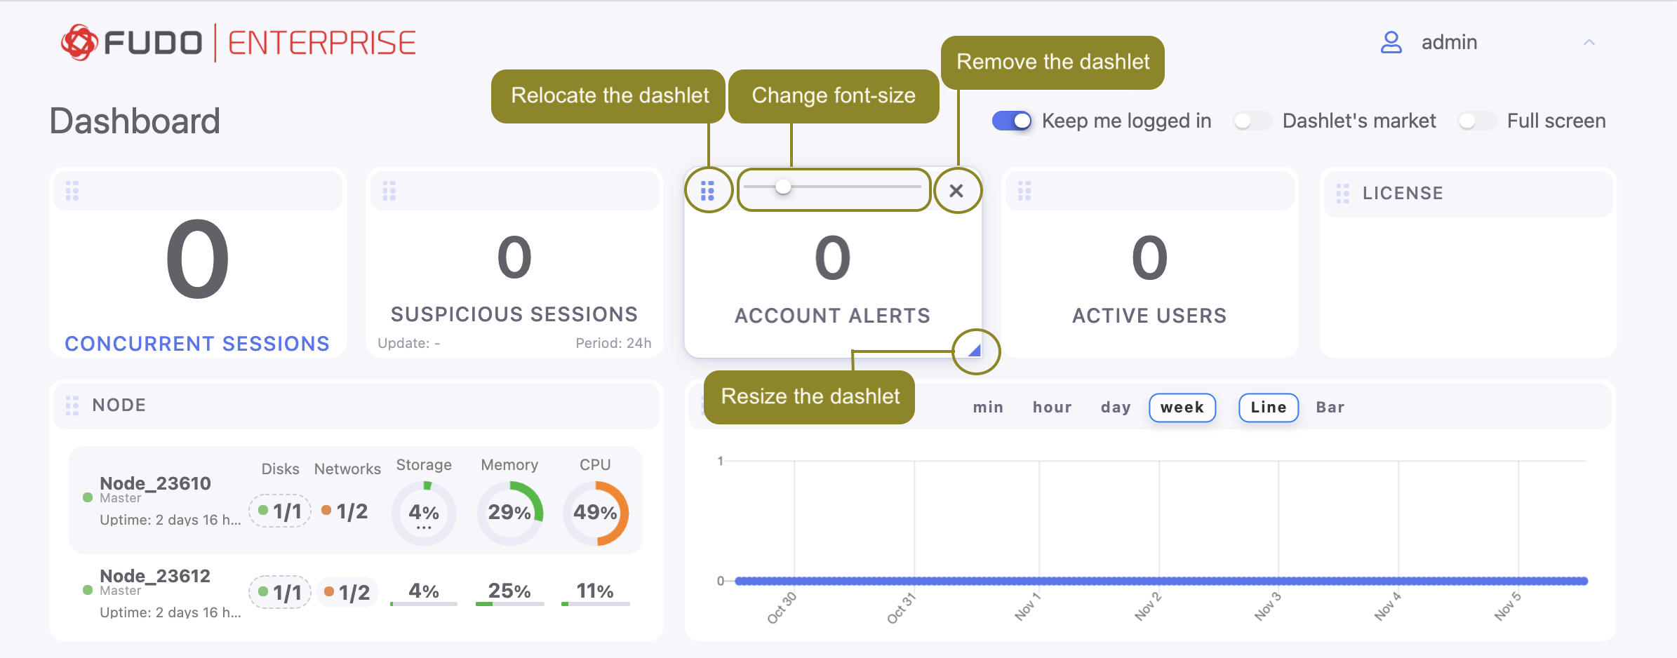Open the Concurrent Sessions link
This screenshot has height=658, width=1677.
(197, 344)
